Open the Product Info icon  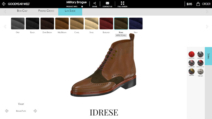tap(82, 7)
